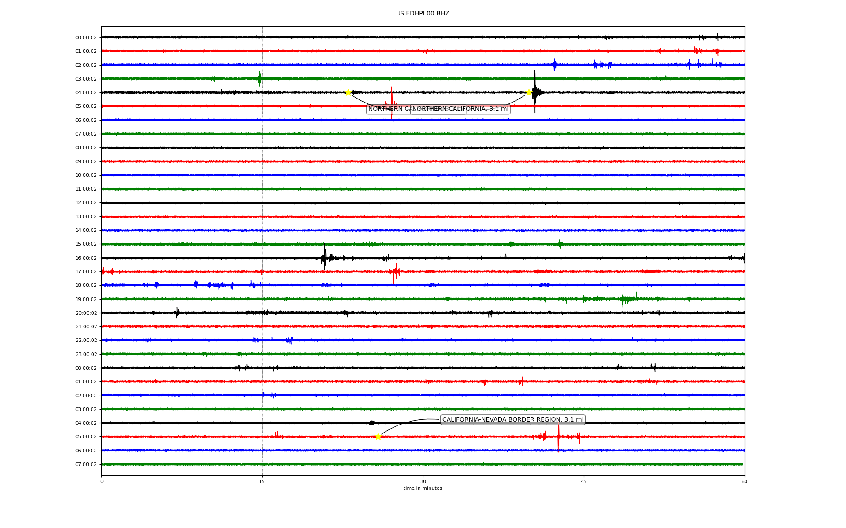Click the tall red spike on the lower 05:00:02 trace
This screenshot has height=528, width=846.
(x=558, y=436)
